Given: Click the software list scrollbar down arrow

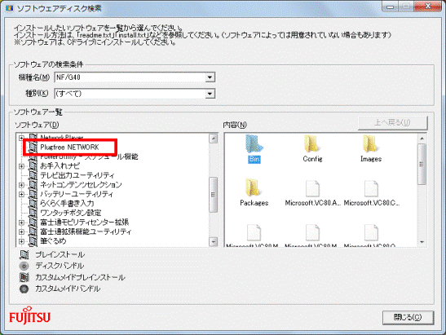Looking at the screenshot, I should [x=214, y=242].
